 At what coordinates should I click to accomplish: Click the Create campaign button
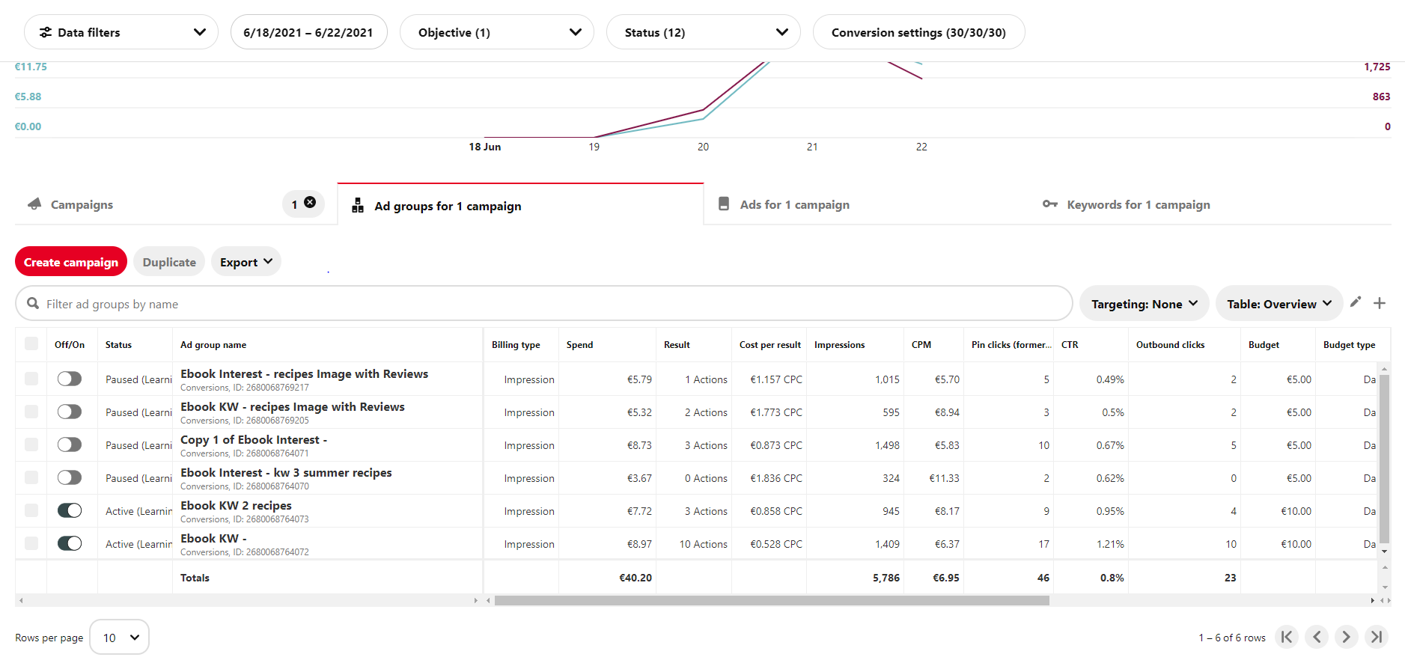pos(71,262)
